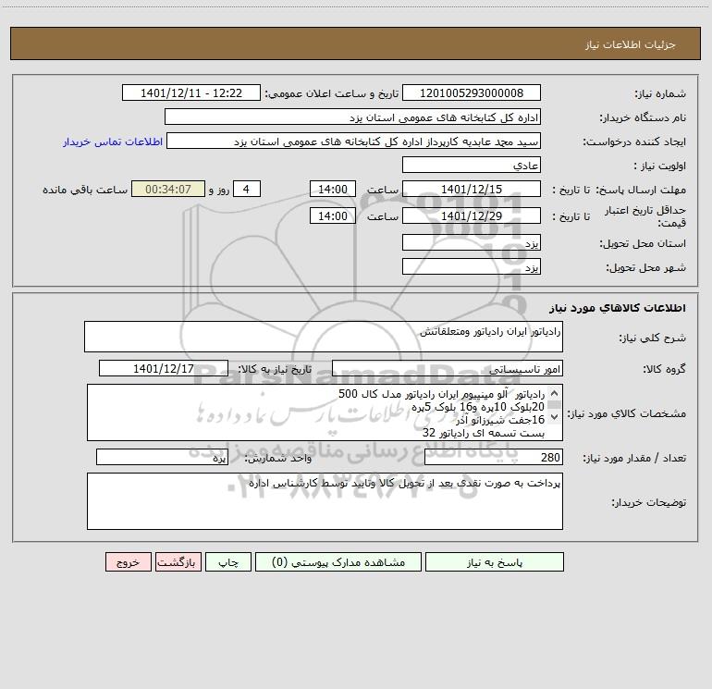Viewport: 712px width, 689px height.
Task: Click the announcement date field 1401/12/11 - 12:22
Action: 191,92
